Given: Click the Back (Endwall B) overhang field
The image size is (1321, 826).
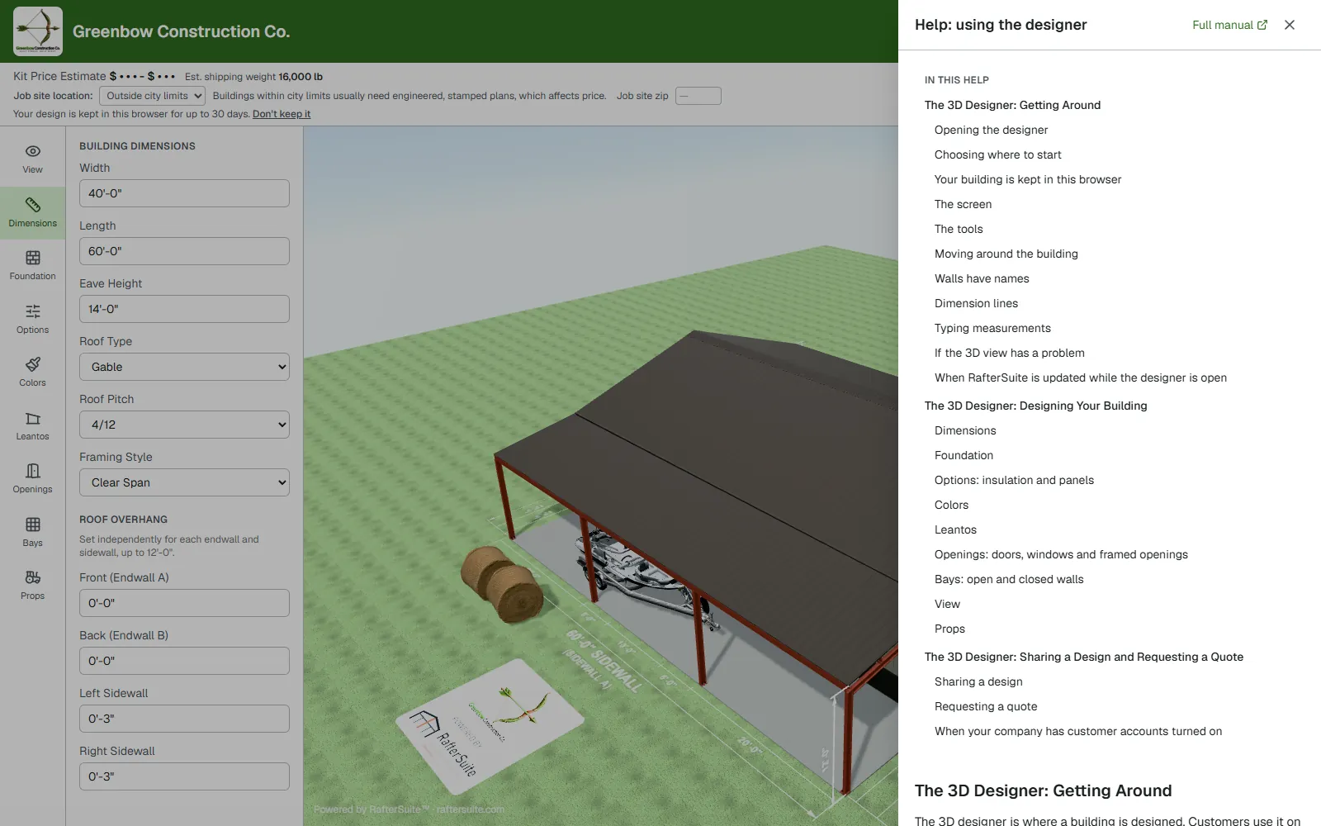Looking at the screenshot, I should (184, 661).
